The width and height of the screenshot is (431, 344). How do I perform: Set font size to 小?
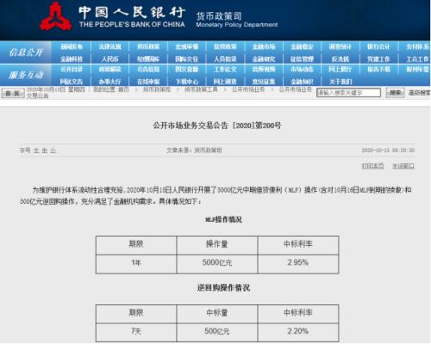tap(53, 150)
